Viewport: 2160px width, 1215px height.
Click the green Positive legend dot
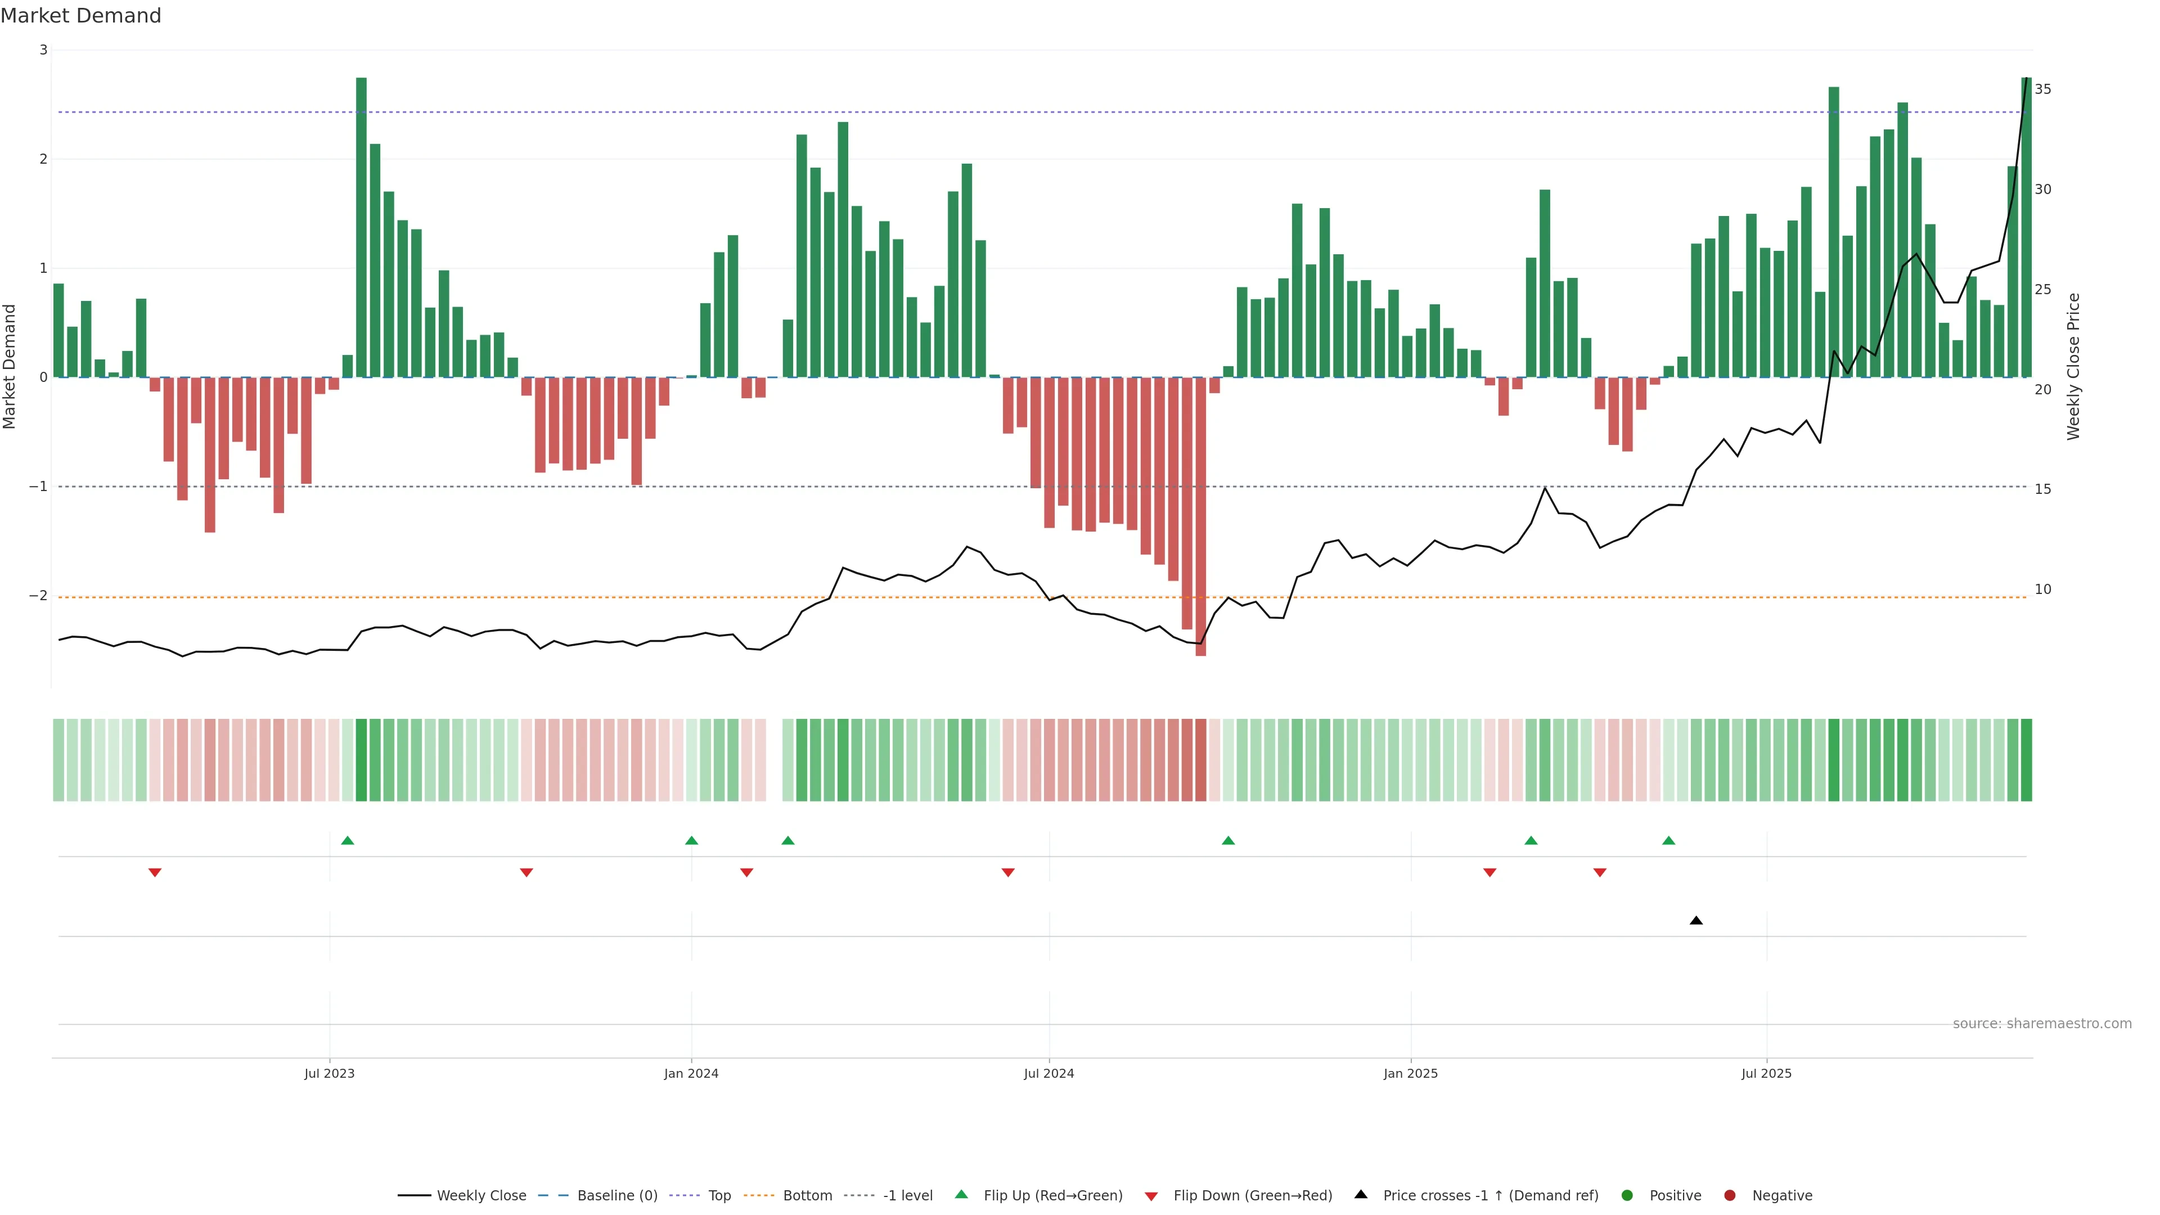point(1627,1196)
